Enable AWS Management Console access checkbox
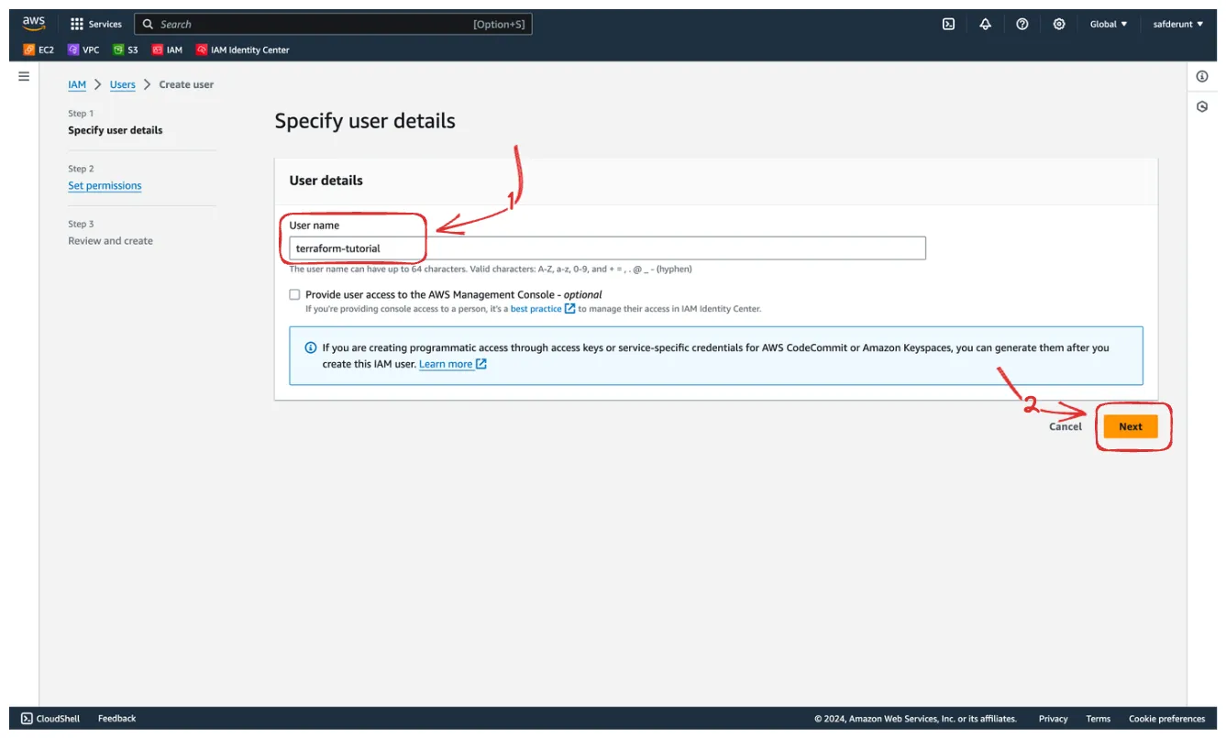The image size is (1226, 738). [x=294, y=295]
